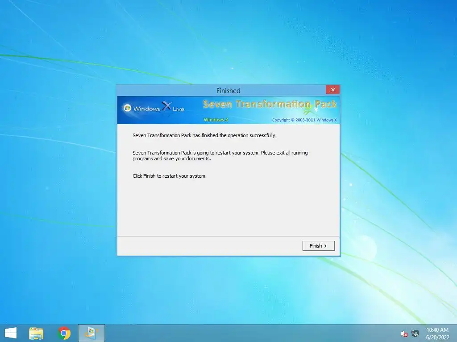Click green 'Windows X' banner text

point(216,120)
